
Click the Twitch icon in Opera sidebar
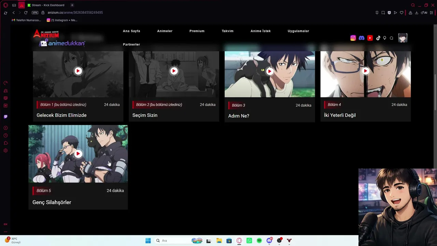pos(5,117)
